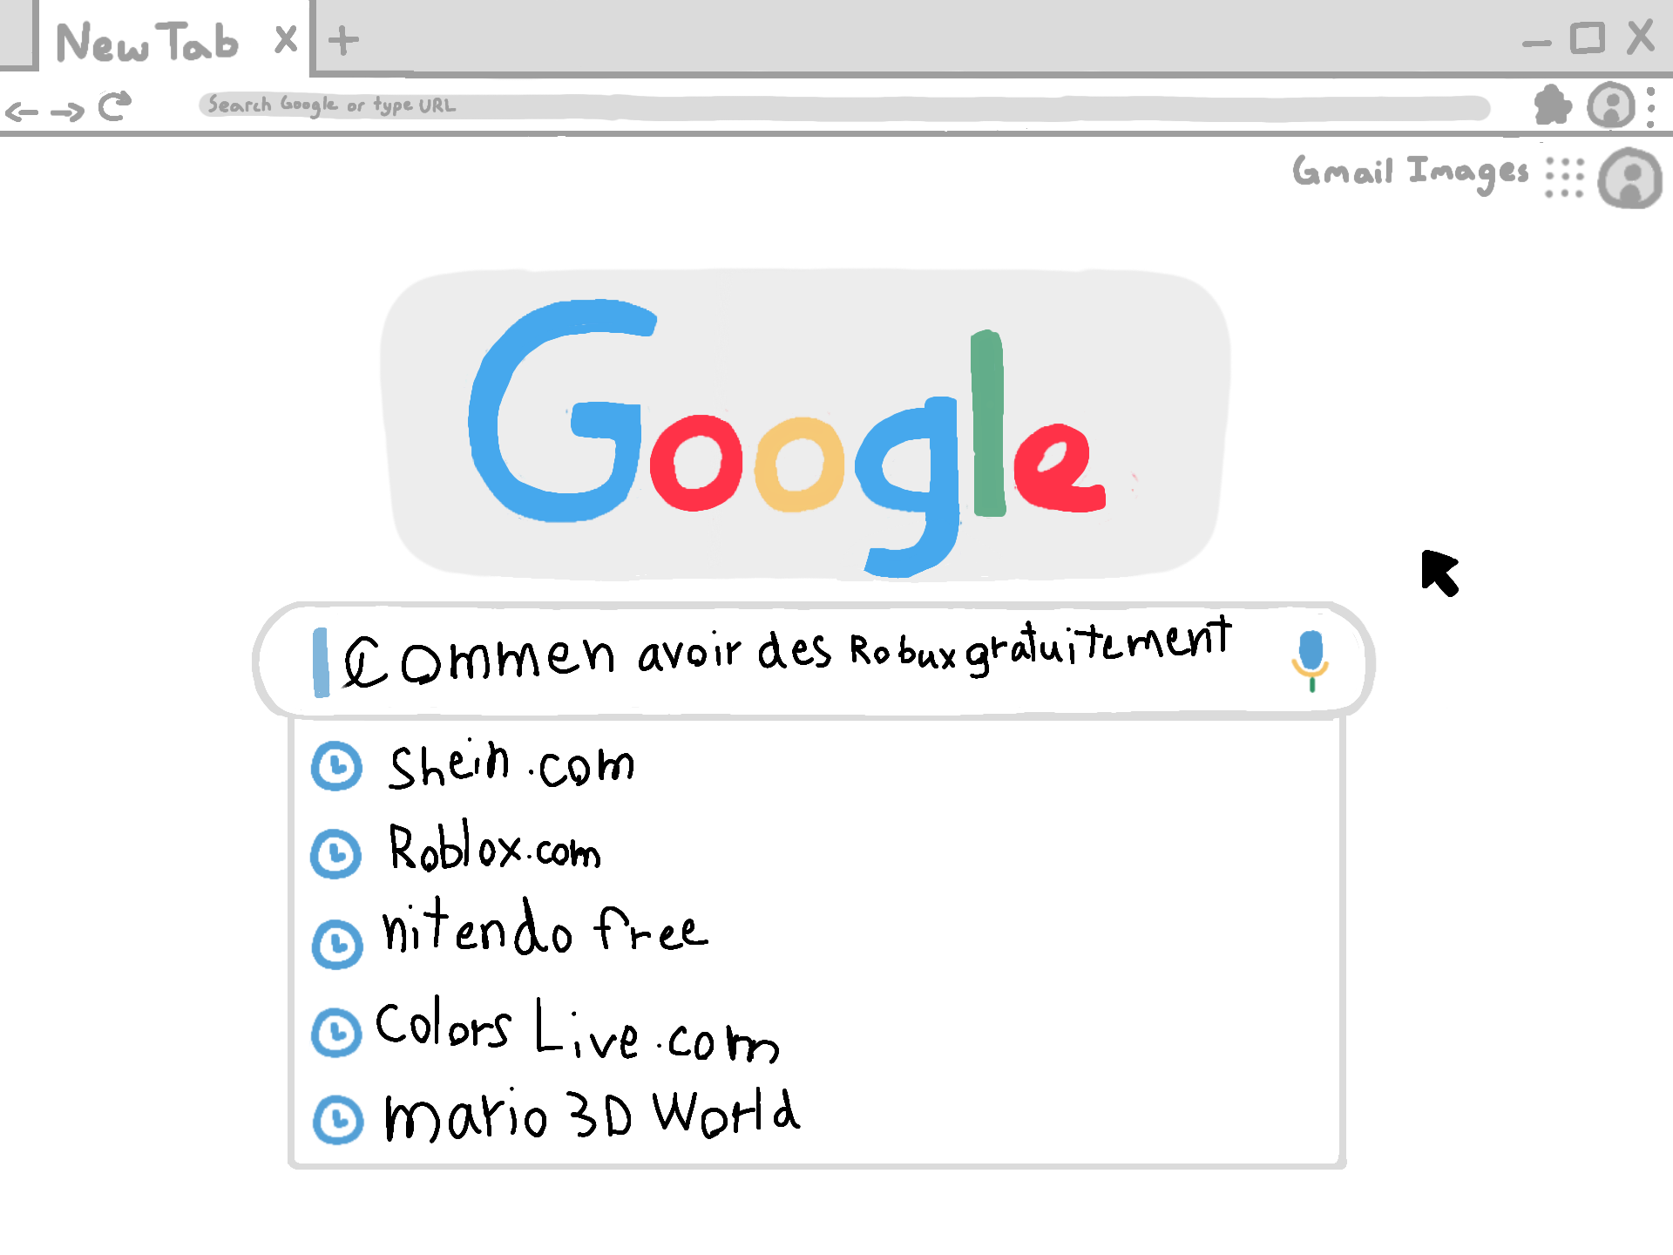
Task: Open the Google account avatar
Action: pyautogui.click(x=1630, y=179)
